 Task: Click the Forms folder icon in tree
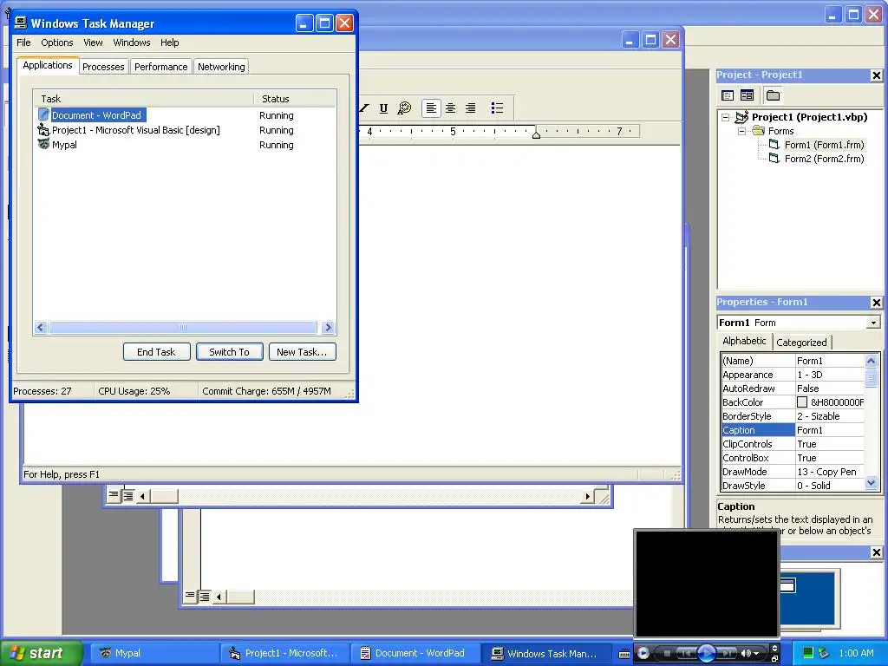[x=759, y=131]
